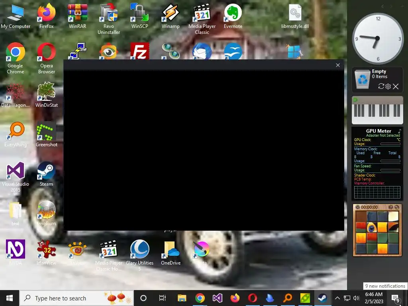
Task: Close the black window with its X button
Action: point(338,65)
